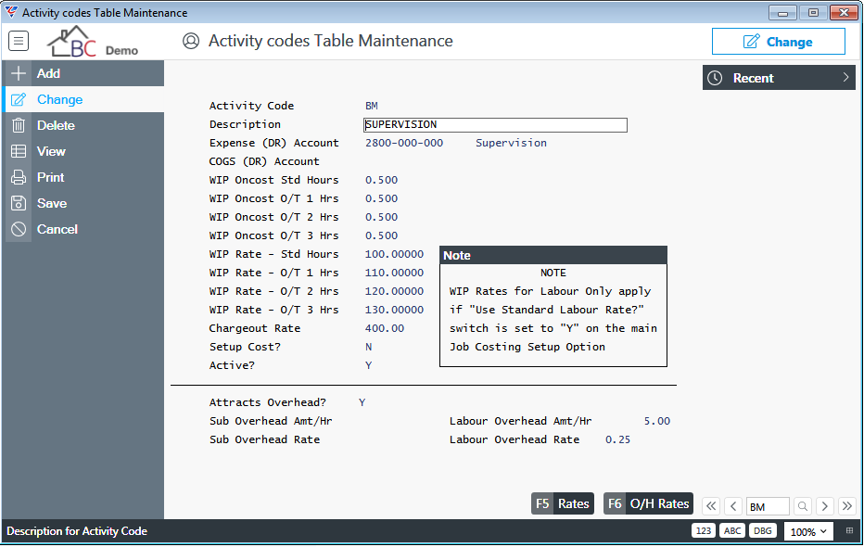
Task: Click the Note box header
Action: [x=553, y=255]
